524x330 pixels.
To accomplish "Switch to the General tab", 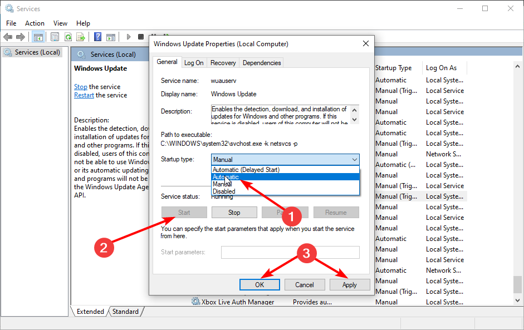I will 167,62.
